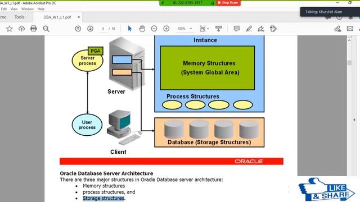360x202 pixels.
Task: Click the scrolling mode toolbar icon
Action: click(218, 29)
